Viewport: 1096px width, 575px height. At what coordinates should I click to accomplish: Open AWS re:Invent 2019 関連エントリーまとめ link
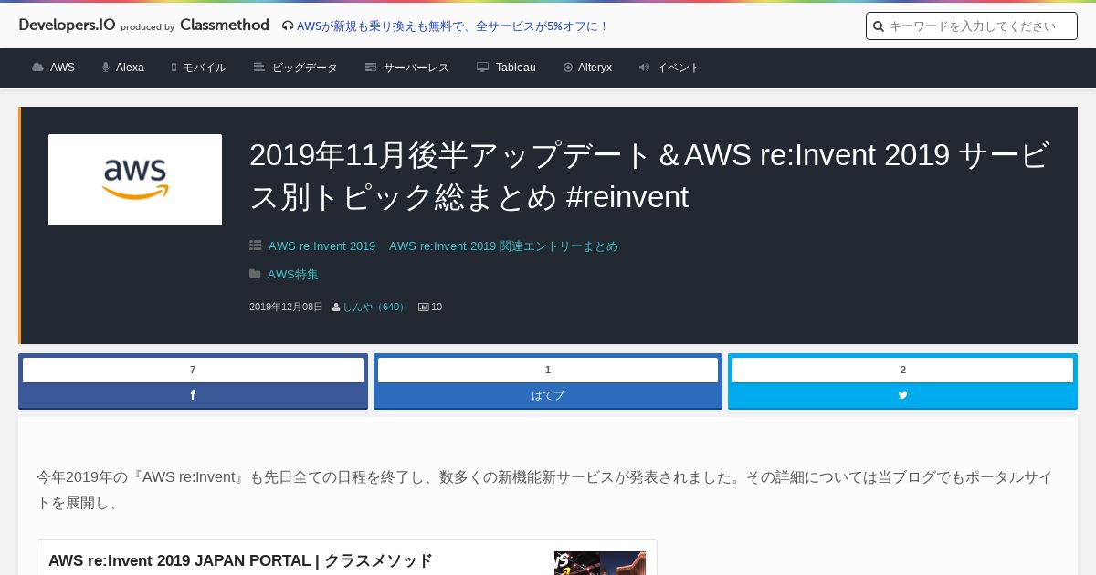click(x=503, y=246)
